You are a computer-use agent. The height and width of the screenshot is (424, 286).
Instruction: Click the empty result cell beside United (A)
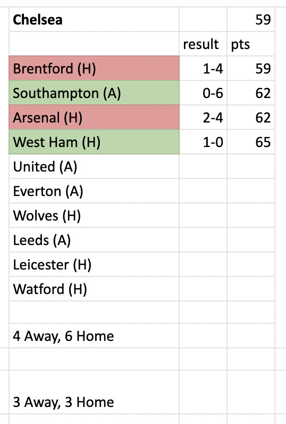click(x=203, y=166)
